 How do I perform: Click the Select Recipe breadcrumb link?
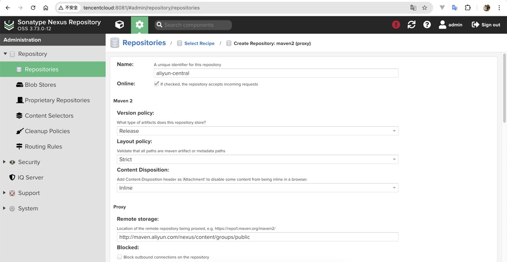199,43
